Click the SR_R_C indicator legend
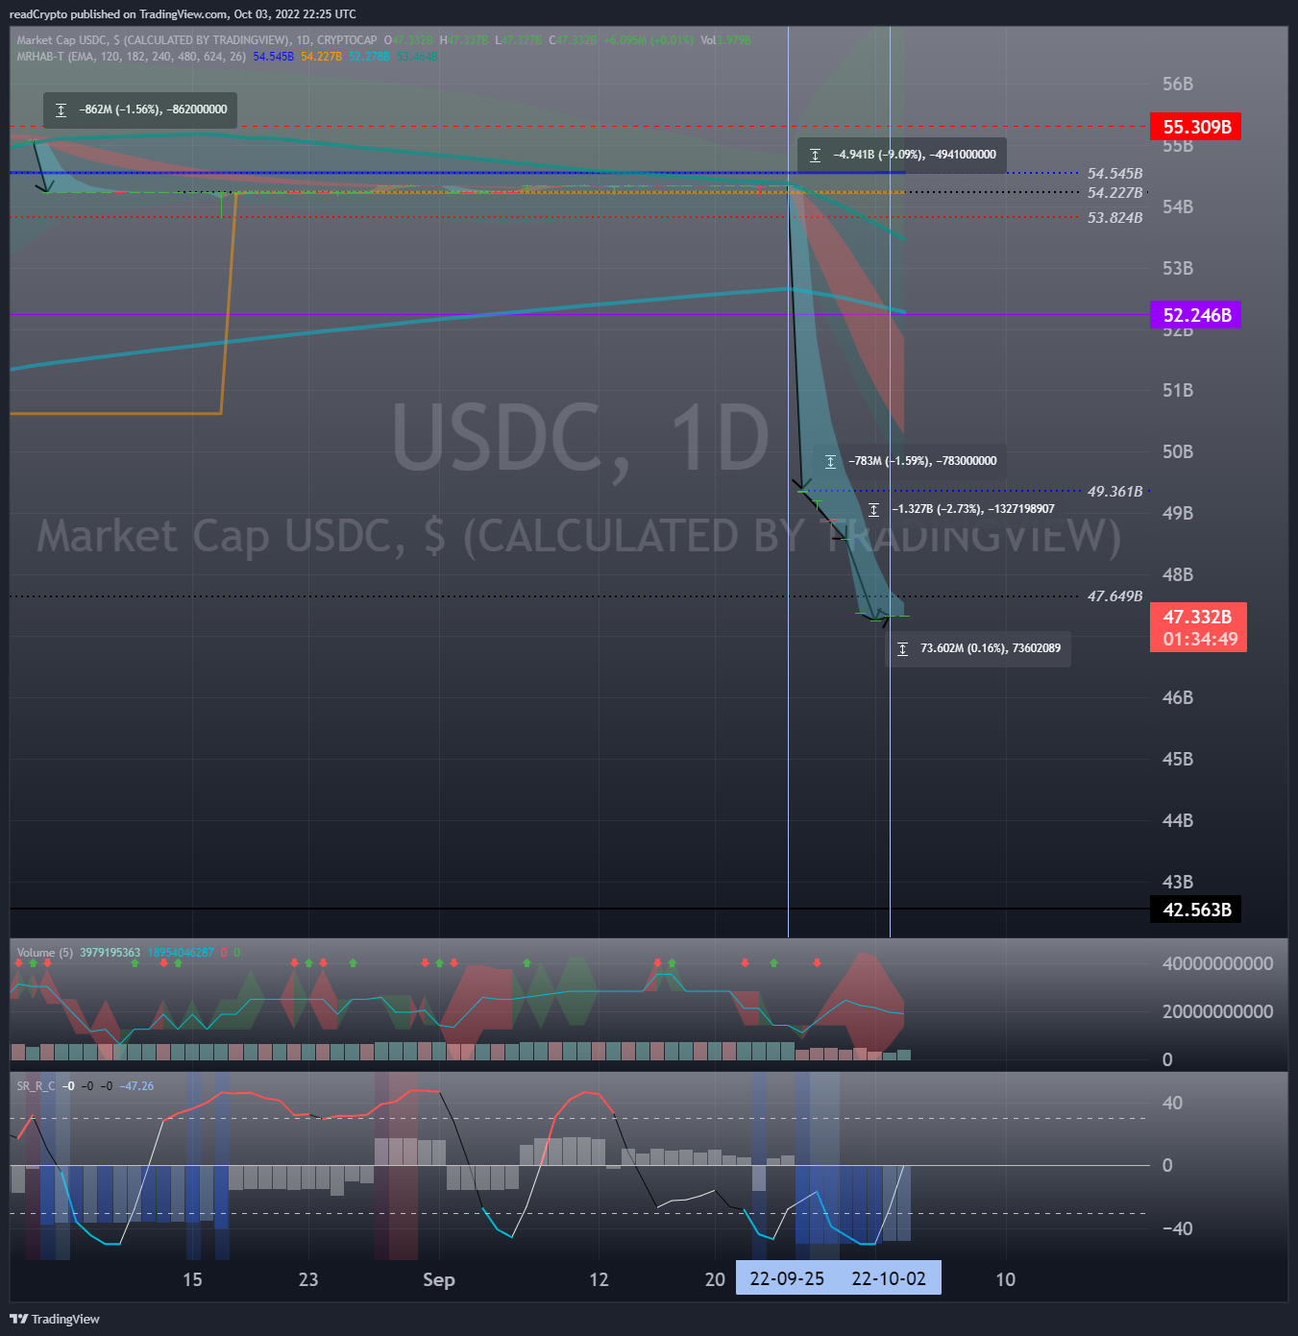1298x1336 pixels. (x=36, y=1086)
